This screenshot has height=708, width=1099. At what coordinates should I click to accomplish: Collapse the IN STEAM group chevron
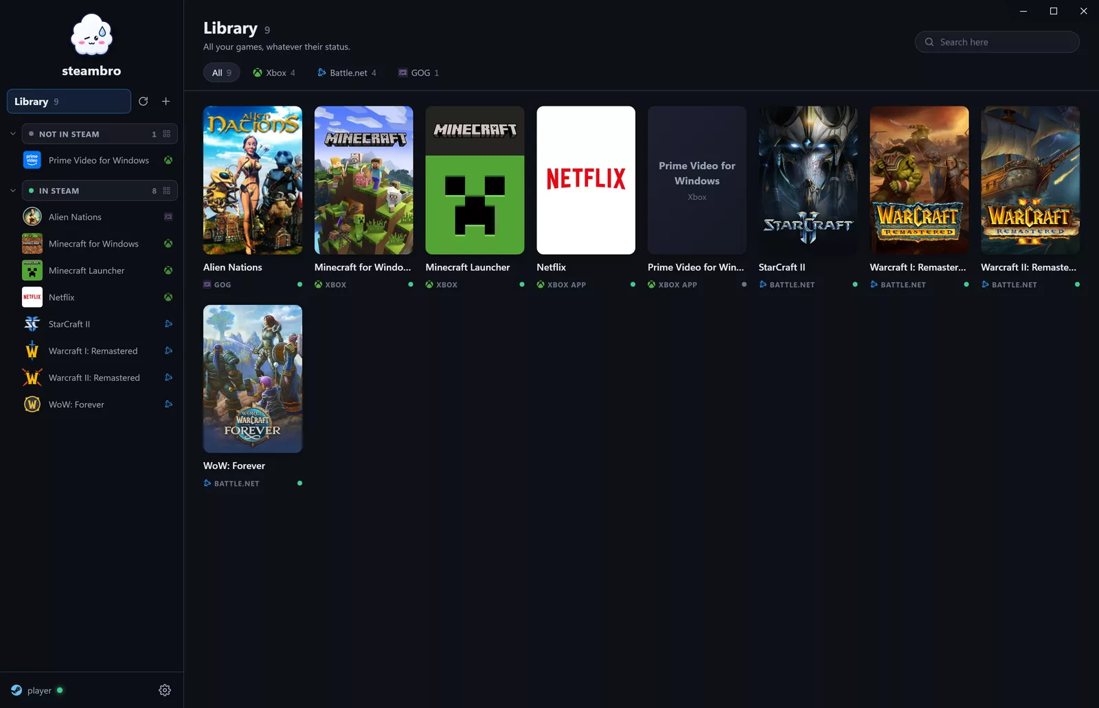(x=12, y=191)
